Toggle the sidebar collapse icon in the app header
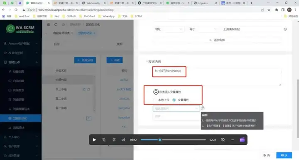Screen dimensions: 299x160 [x=48, y=24]
